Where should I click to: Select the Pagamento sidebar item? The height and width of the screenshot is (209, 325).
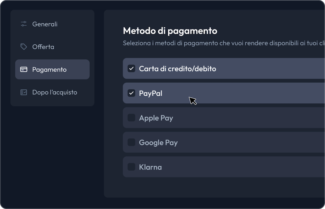52,69
